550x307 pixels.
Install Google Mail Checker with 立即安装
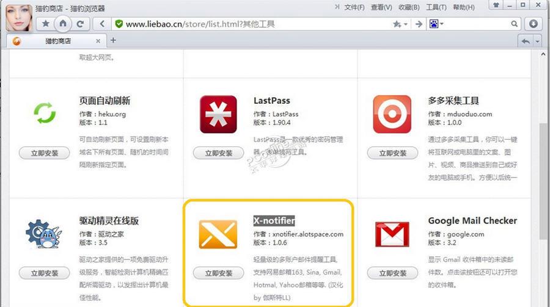[392, 273]
